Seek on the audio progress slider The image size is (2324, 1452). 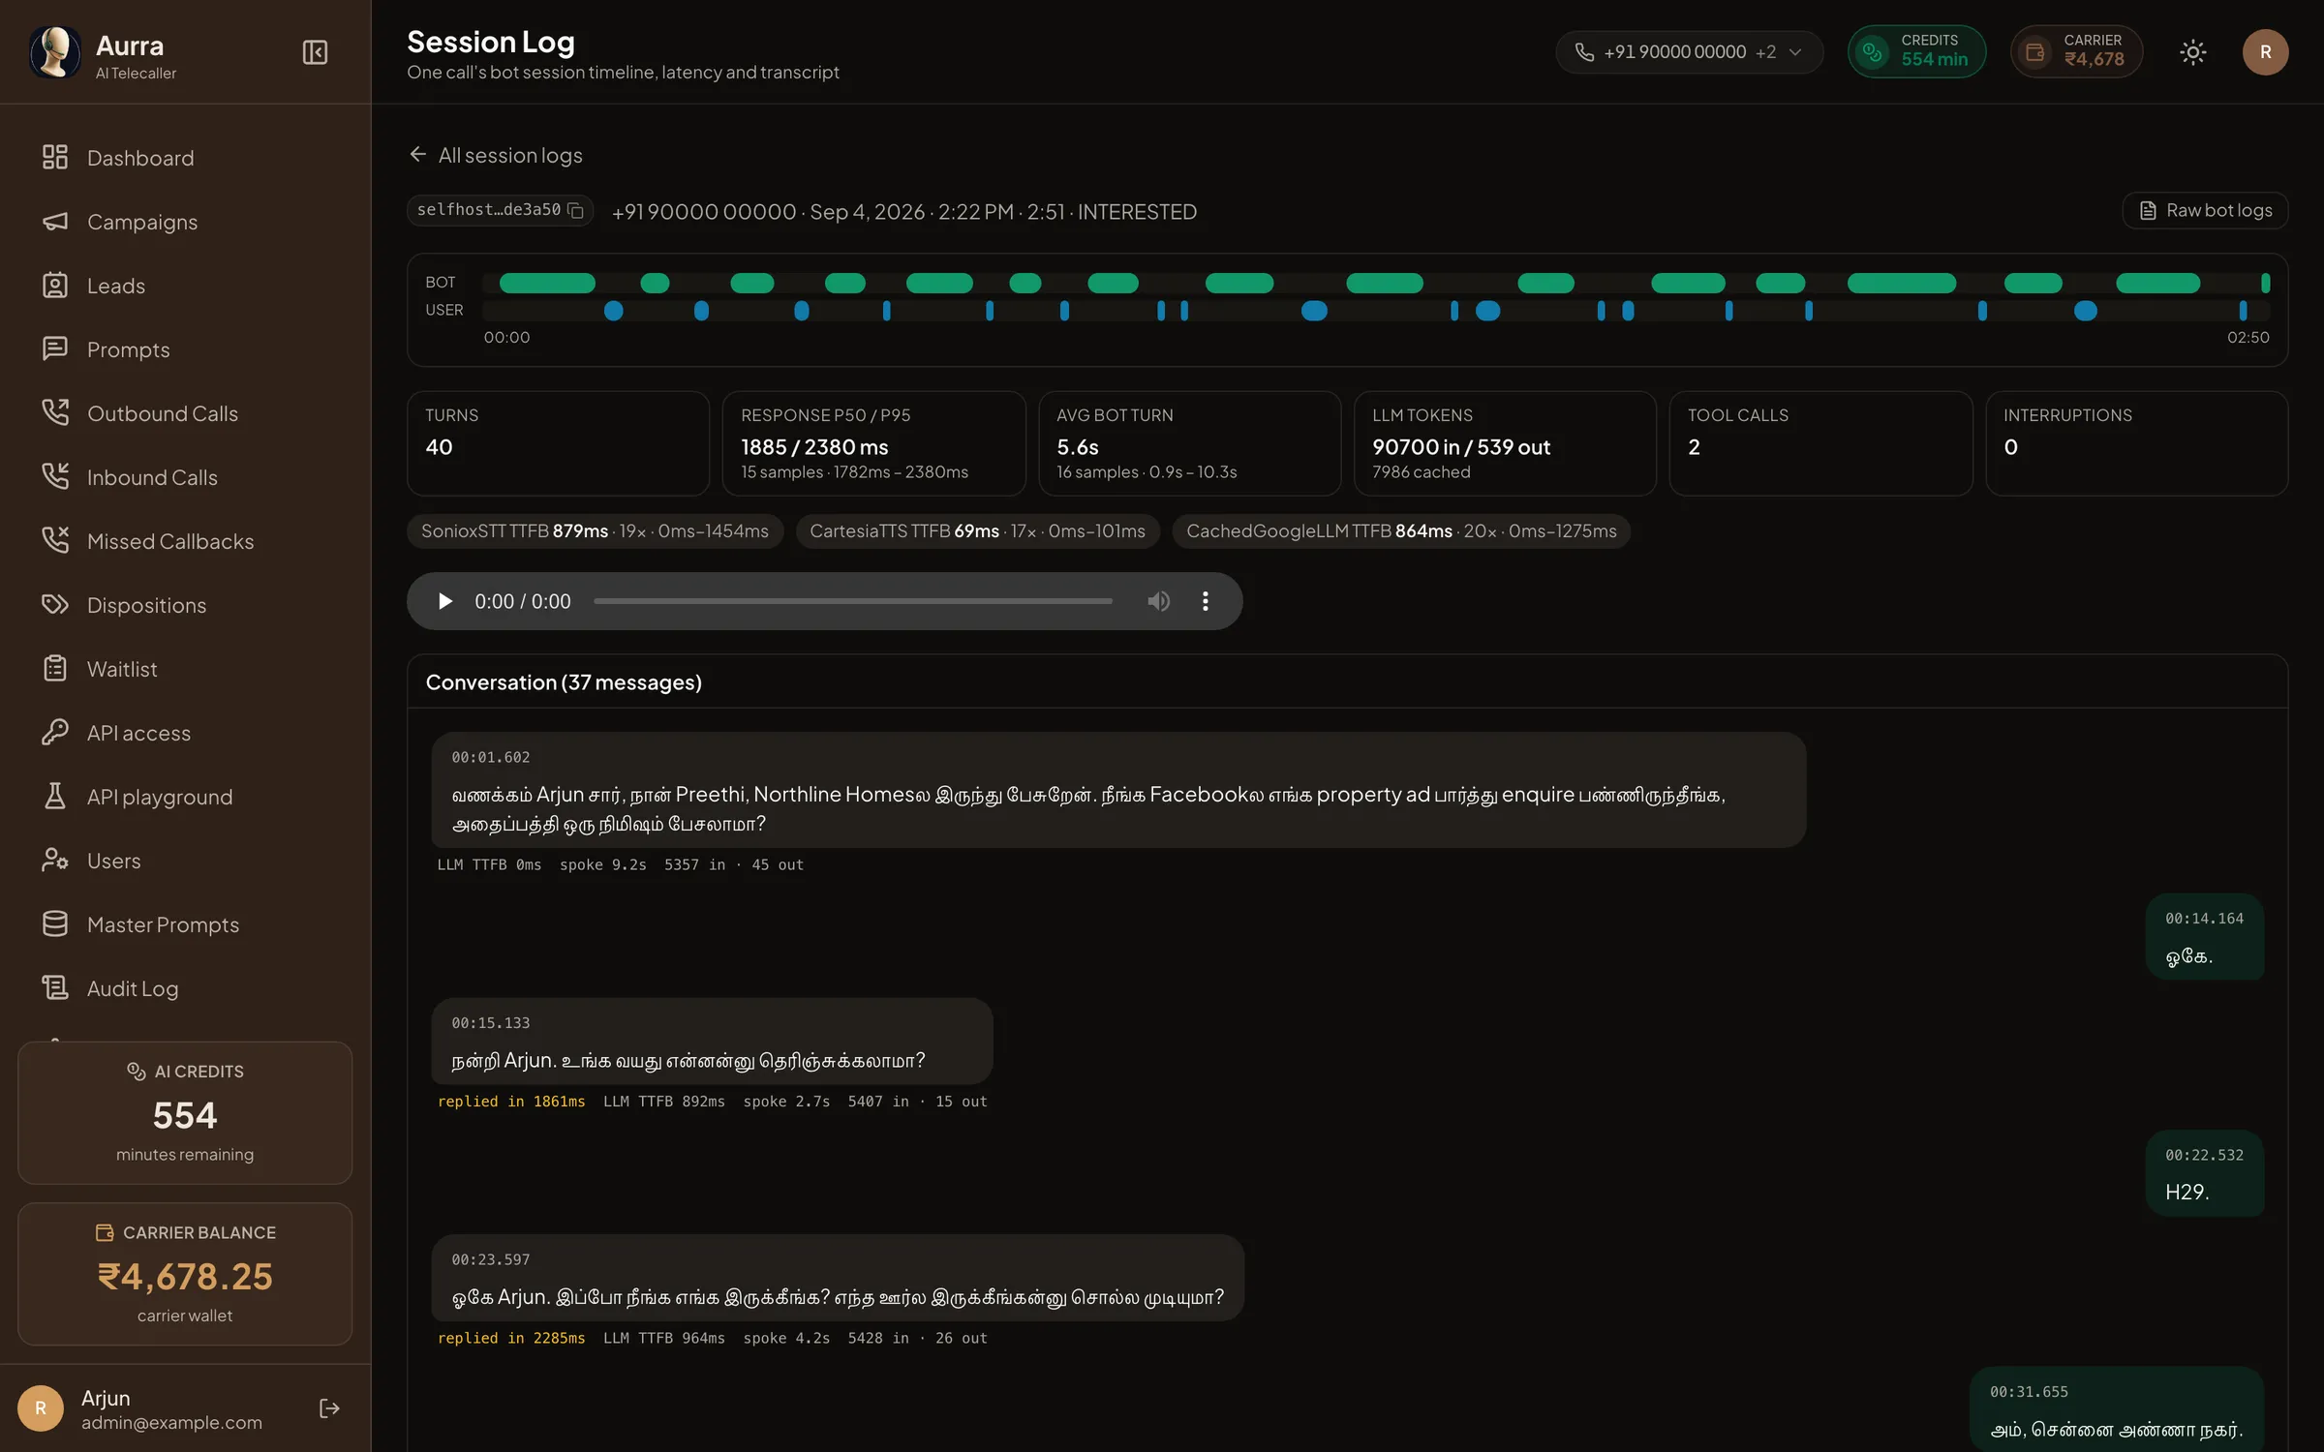pos(853,601)
